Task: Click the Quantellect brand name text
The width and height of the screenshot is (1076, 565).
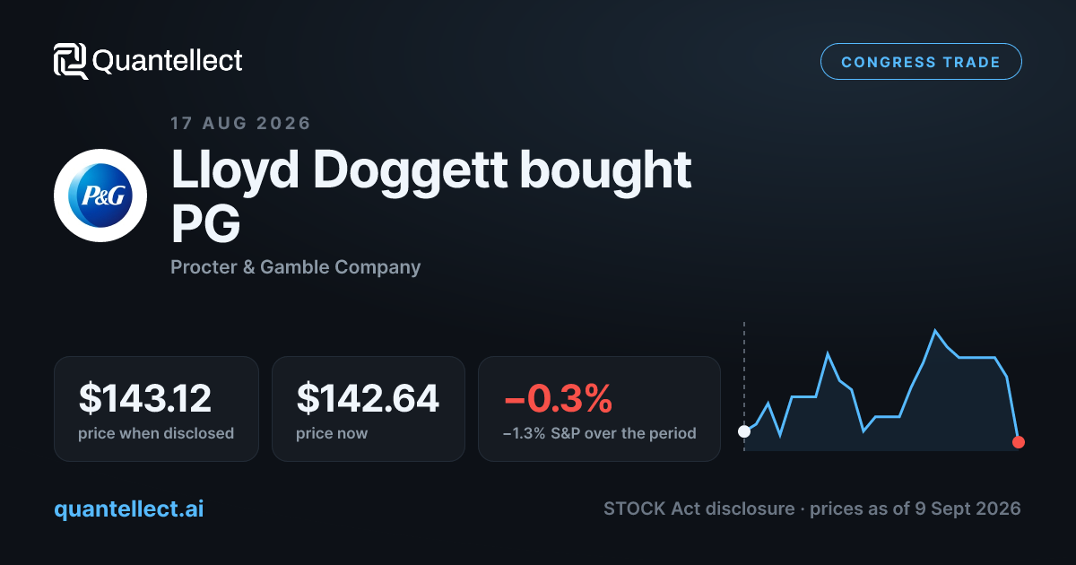Action: click(167, 61)
